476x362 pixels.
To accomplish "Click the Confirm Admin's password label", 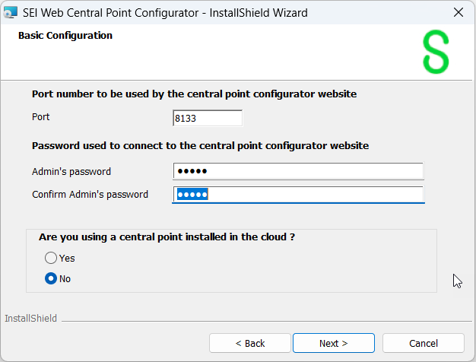I will click(90, 195).
